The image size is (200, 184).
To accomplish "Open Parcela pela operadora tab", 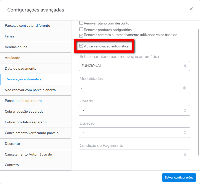I will (23, 101).
